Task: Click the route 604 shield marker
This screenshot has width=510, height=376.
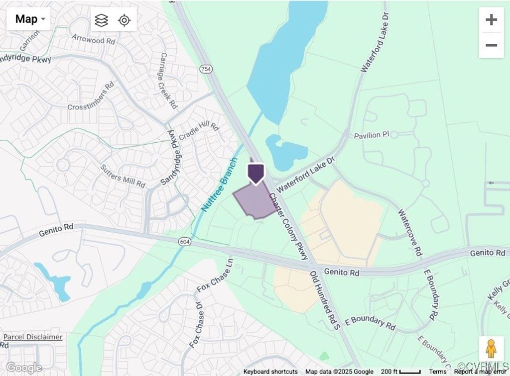Action: pyautogui.click(x=184, y=242)
